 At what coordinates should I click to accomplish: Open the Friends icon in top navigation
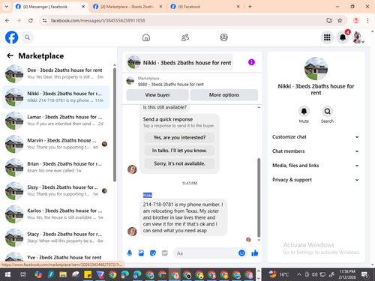click(185, 37)
